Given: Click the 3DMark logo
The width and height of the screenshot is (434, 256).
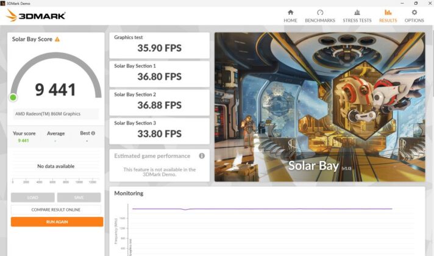Looking at the screenshot, I should (35, 15).
